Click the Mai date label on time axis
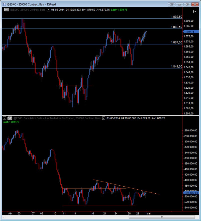 pos(149,213)
